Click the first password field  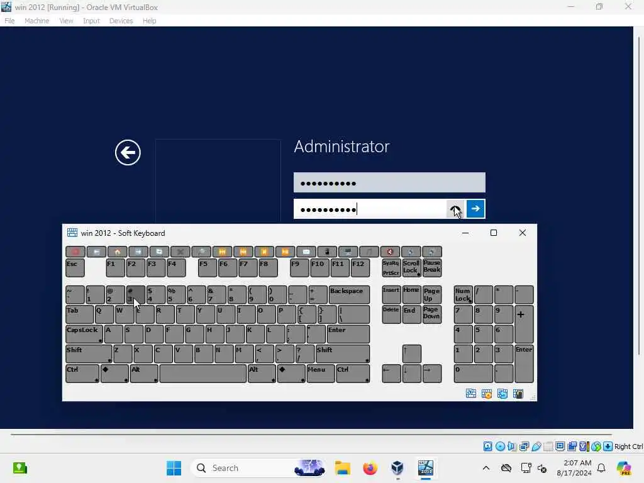[389, 183]
